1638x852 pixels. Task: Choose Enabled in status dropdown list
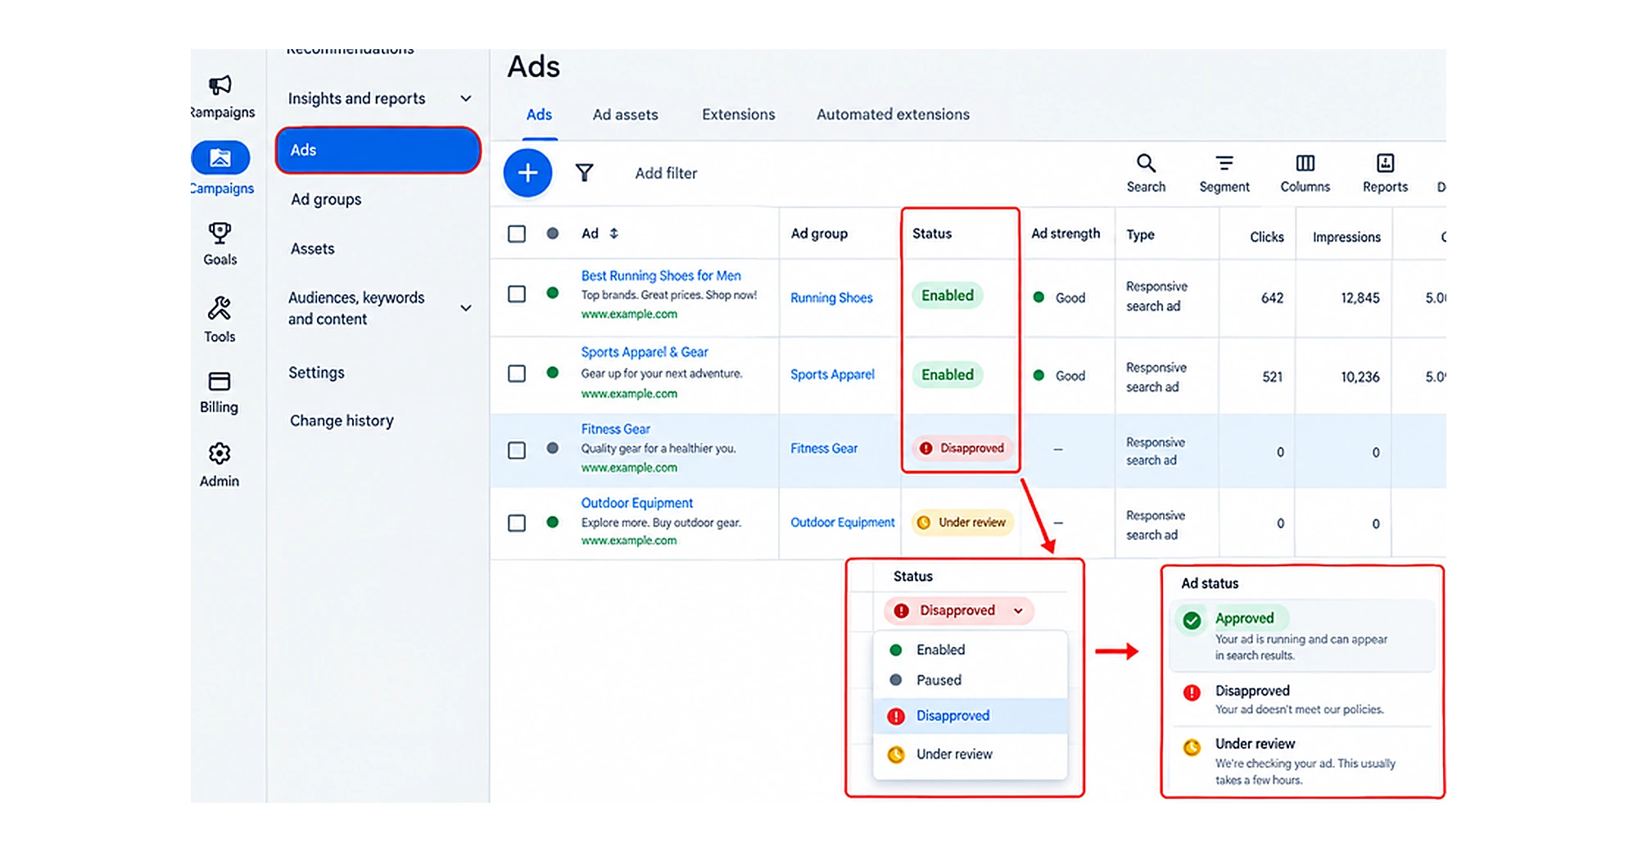point(971,650)
